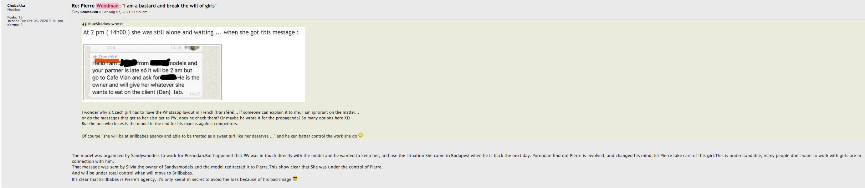
Task: Click the "Posts: 16" count in the profile
Action: pyautogui.click(x=15, y=17)
